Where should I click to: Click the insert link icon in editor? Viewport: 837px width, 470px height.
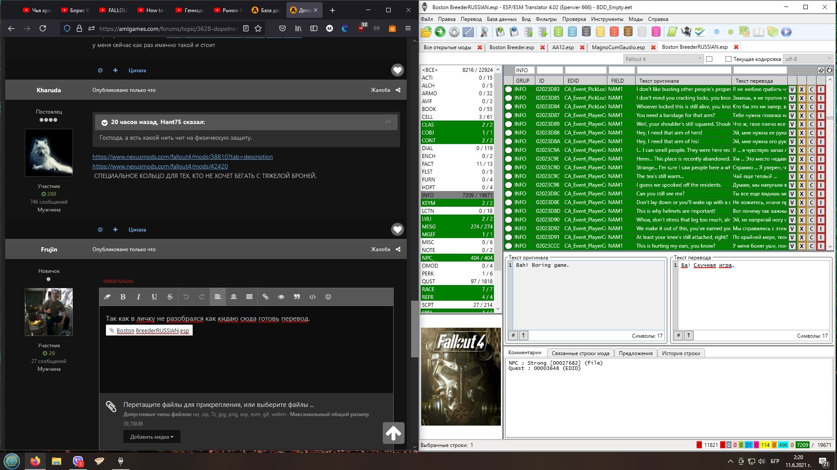(x=265, y=297)
